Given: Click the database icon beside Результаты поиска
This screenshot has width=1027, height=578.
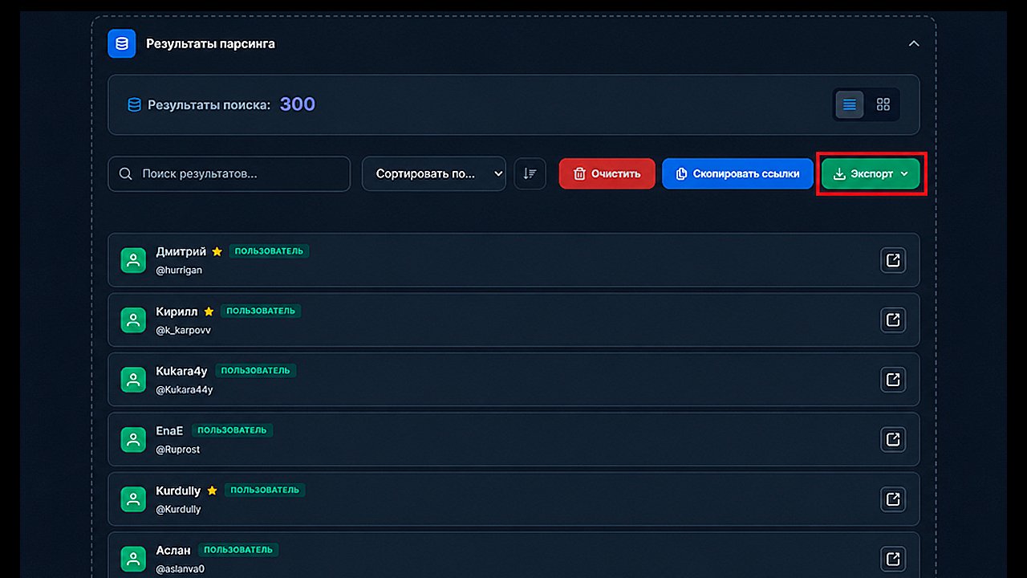Looking at the screenshot, I should click(x=135, y=105).
